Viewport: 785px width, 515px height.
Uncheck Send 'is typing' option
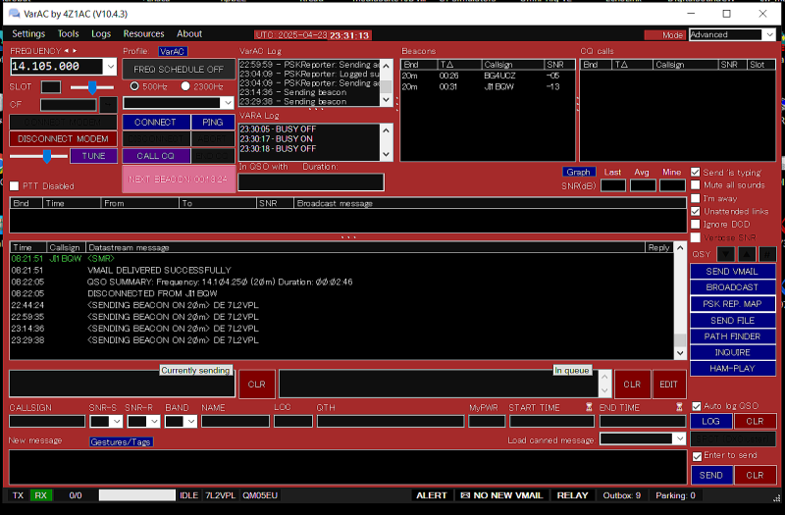click(x=696, y=173)
